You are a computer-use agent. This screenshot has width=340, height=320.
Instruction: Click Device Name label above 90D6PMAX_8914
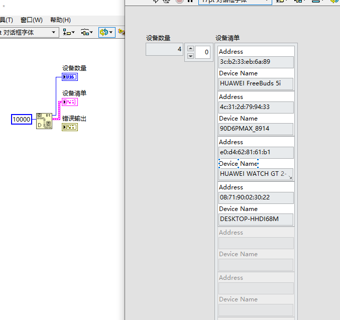click(x=239, y=119)
